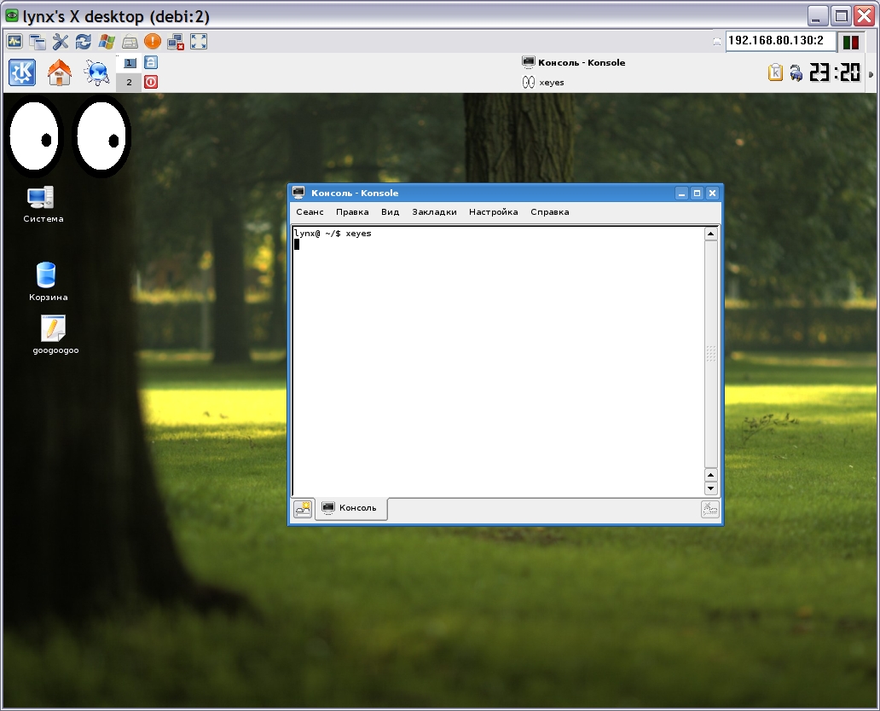Launch the Konqueror web browser icon
The height and width of the screenshot is (711, 880).
[x=96, y=73]
